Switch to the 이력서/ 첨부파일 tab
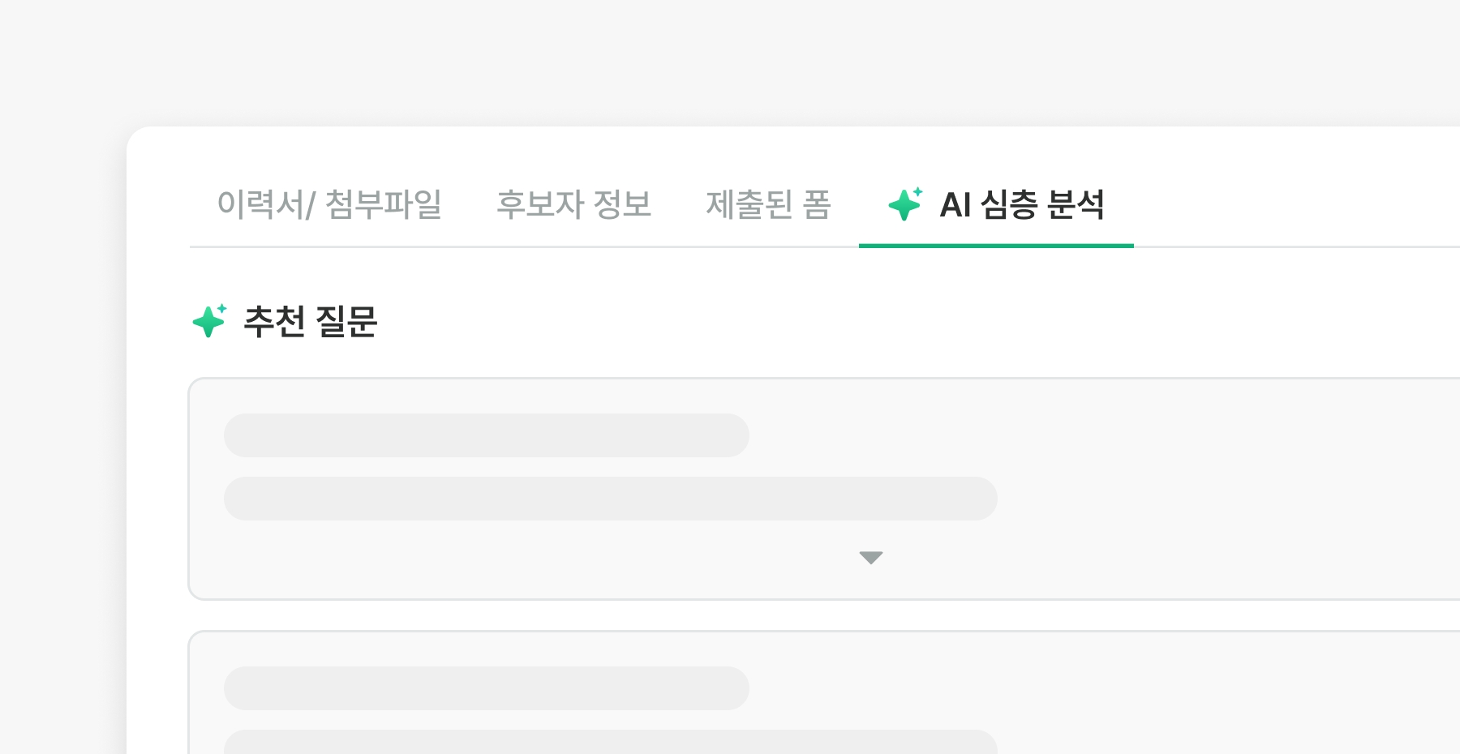1460x754 pixels. pyautogui.click(x=329, y=204)
